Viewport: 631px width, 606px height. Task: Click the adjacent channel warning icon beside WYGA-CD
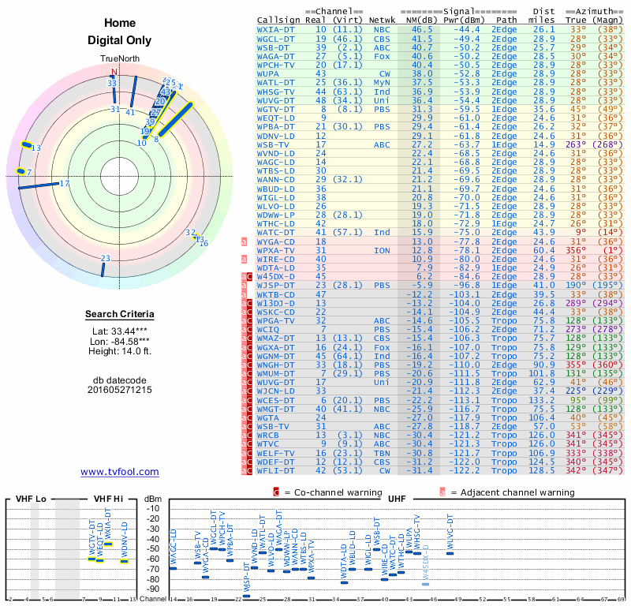click(x=245, y=241)
